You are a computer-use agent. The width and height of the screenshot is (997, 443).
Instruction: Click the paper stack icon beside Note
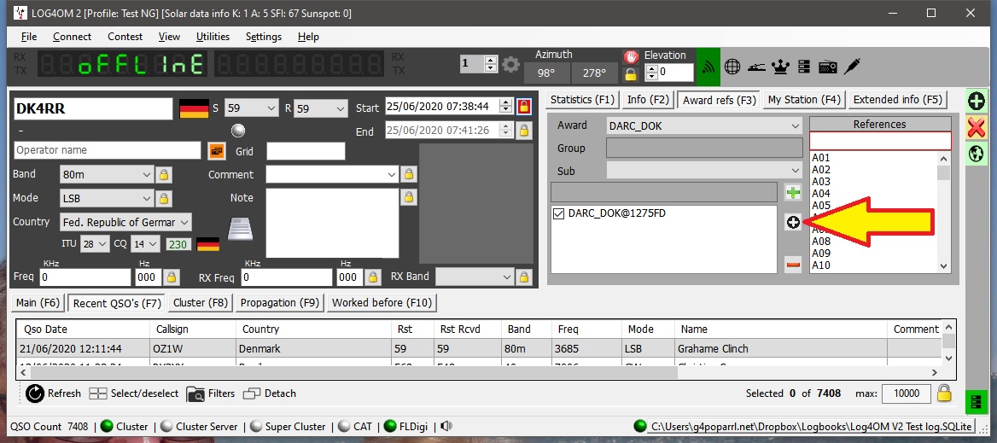pyautogui.click(x=241, y=229)
